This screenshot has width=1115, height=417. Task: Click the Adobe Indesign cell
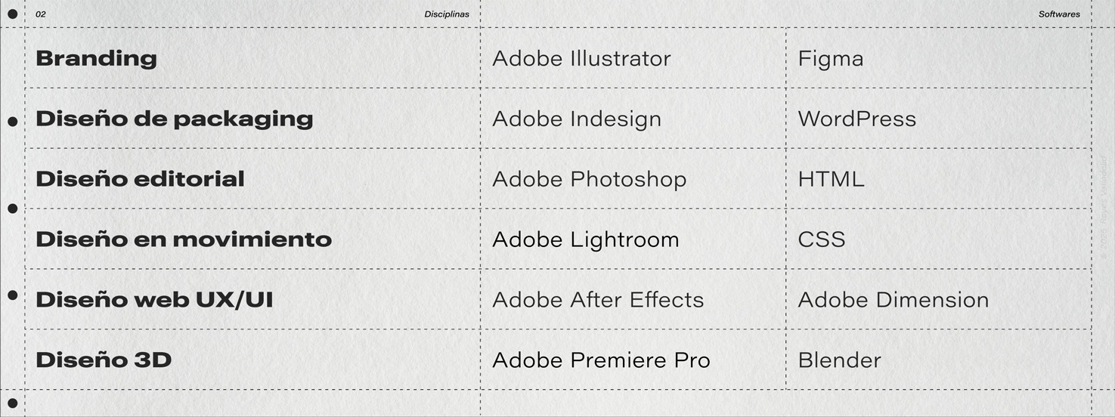pos(577,119)
